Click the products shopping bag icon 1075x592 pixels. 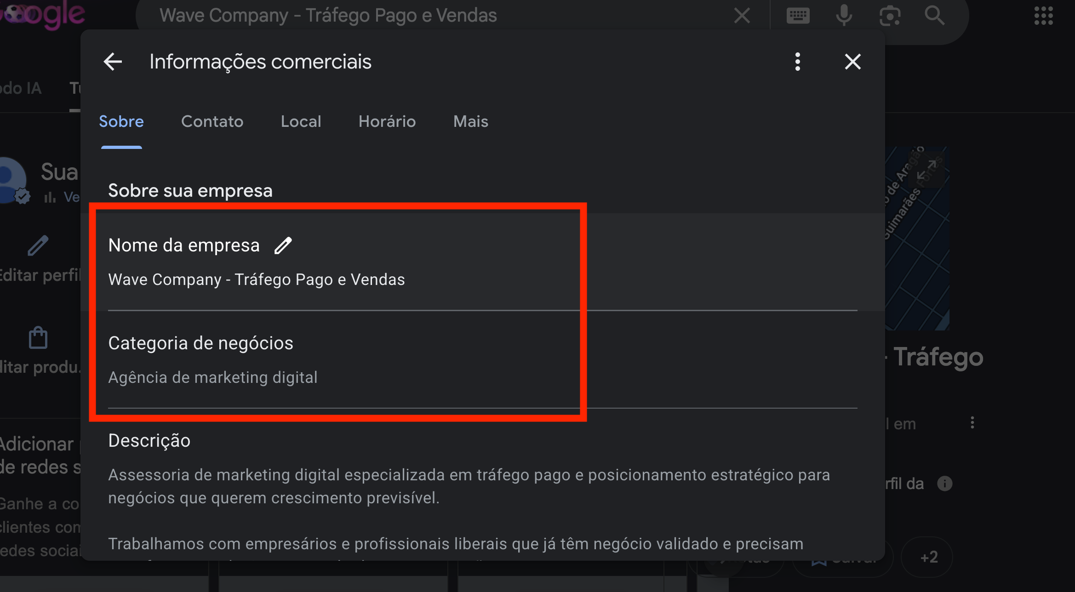tap(38, 338)
